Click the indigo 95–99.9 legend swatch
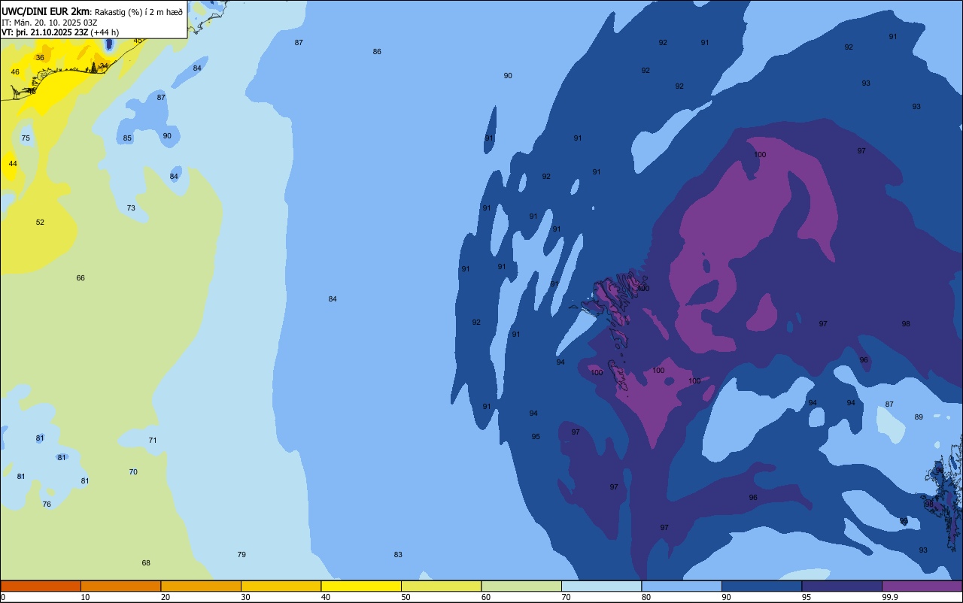This screenshot has width=963, height=603. [842, 586]
